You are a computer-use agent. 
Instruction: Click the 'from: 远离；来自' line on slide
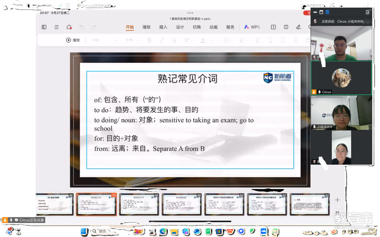coord(149,149)
